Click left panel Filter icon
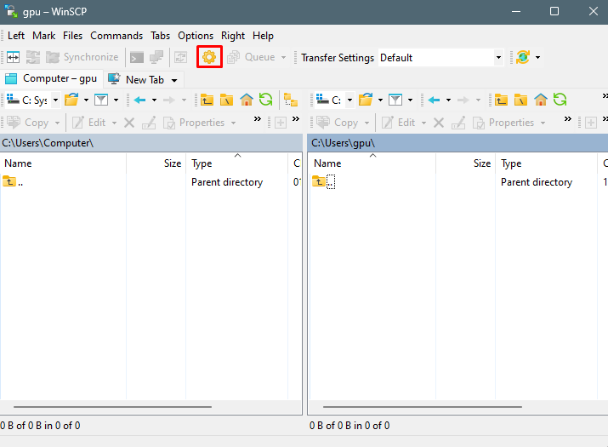This screenshot has width=608, height=447. [x=101, y=100]
